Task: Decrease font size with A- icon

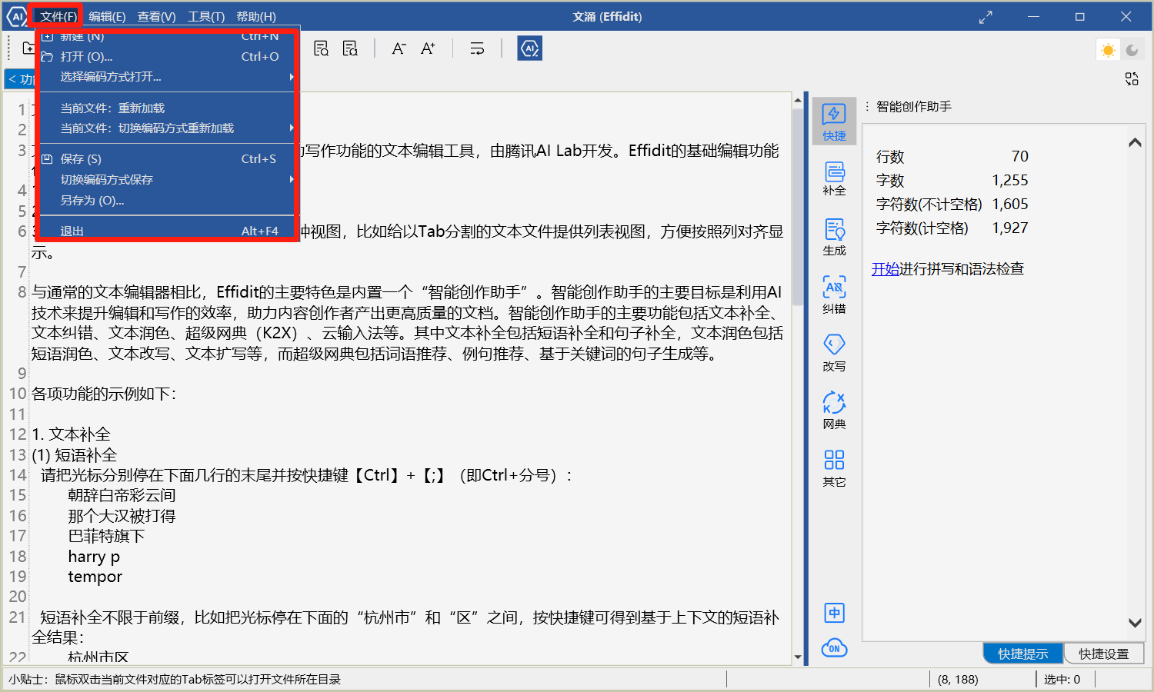Action: 399,48
